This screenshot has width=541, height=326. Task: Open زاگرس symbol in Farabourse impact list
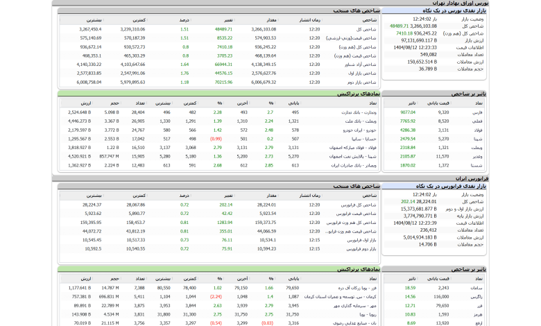[x=477, y=296]
